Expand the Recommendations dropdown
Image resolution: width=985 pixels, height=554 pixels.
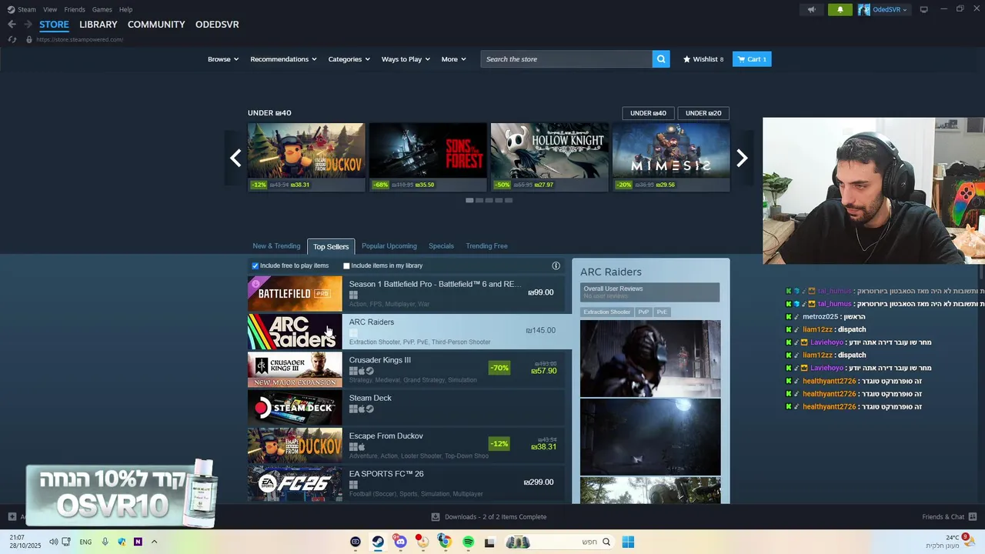point(283,59)
